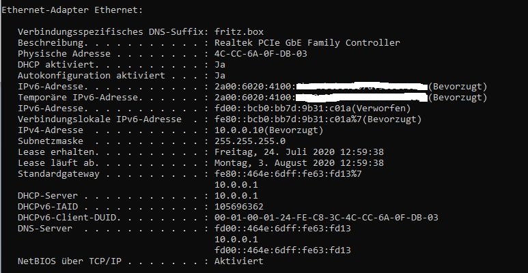Click the lease expiry date Montag, 3. August 2020

click(275, 163)
